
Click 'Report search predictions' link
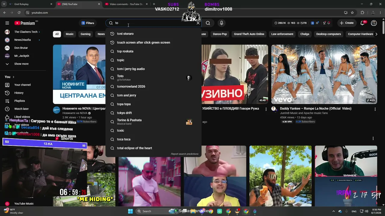pos(185,154)
